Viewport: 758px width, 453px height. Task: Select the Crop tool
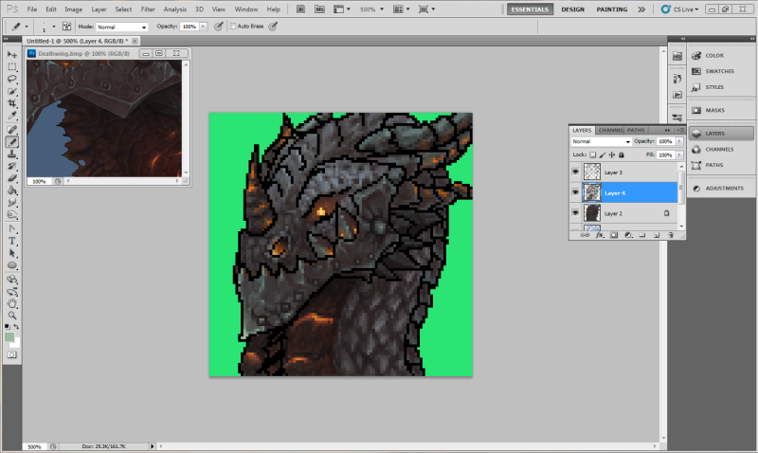tap(12, 103)
